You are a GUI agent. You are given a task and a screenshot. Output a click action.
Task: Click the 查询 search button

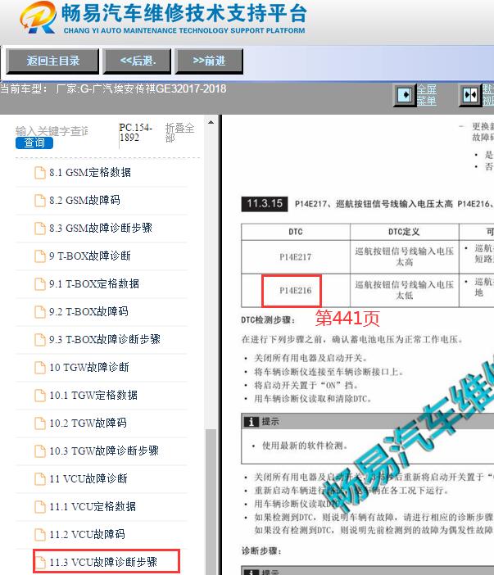[x=34, y=143]
